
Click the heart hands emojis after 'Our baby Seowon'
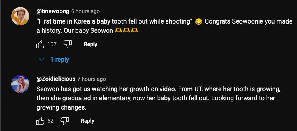click(127, 30)
